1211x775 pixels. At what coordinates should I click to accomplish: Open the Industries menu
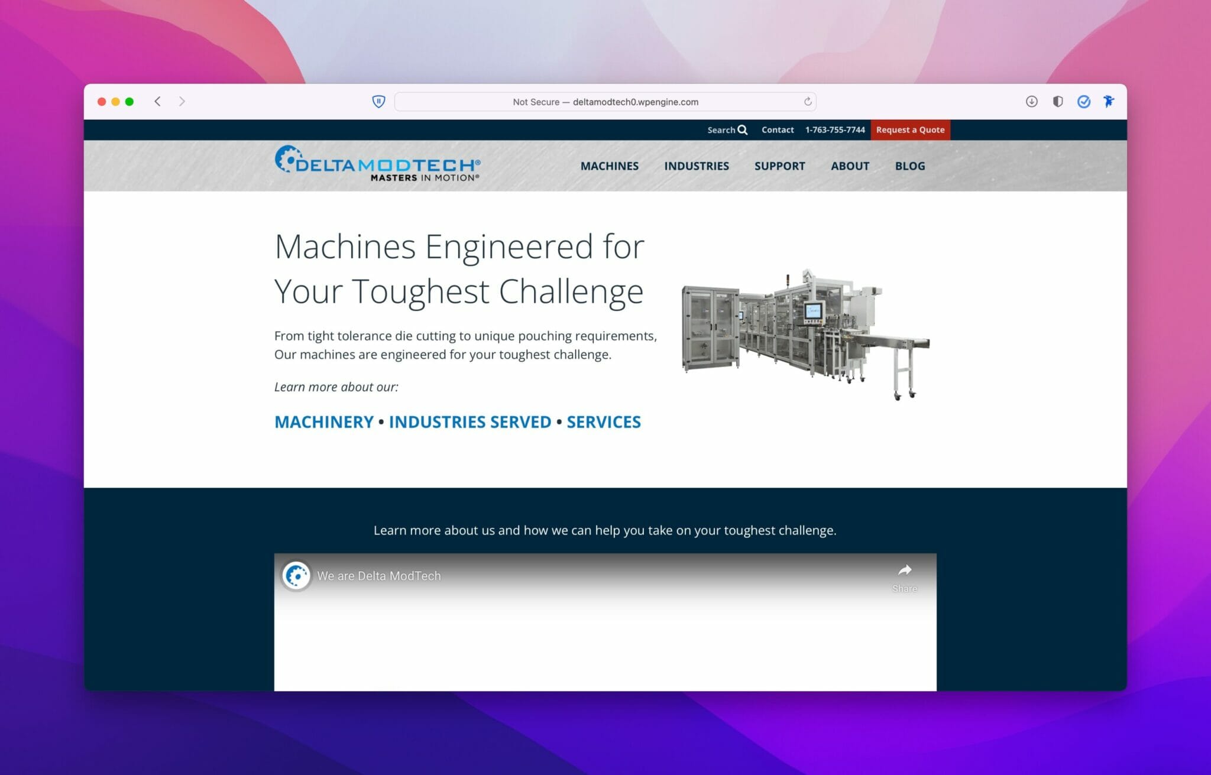pos(696,166)
